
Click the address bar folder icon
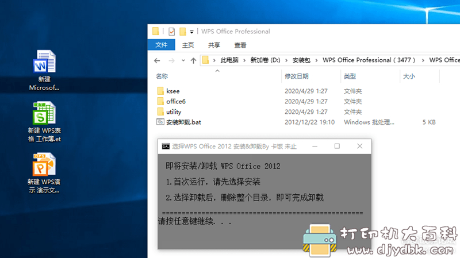tap(206, 60)
